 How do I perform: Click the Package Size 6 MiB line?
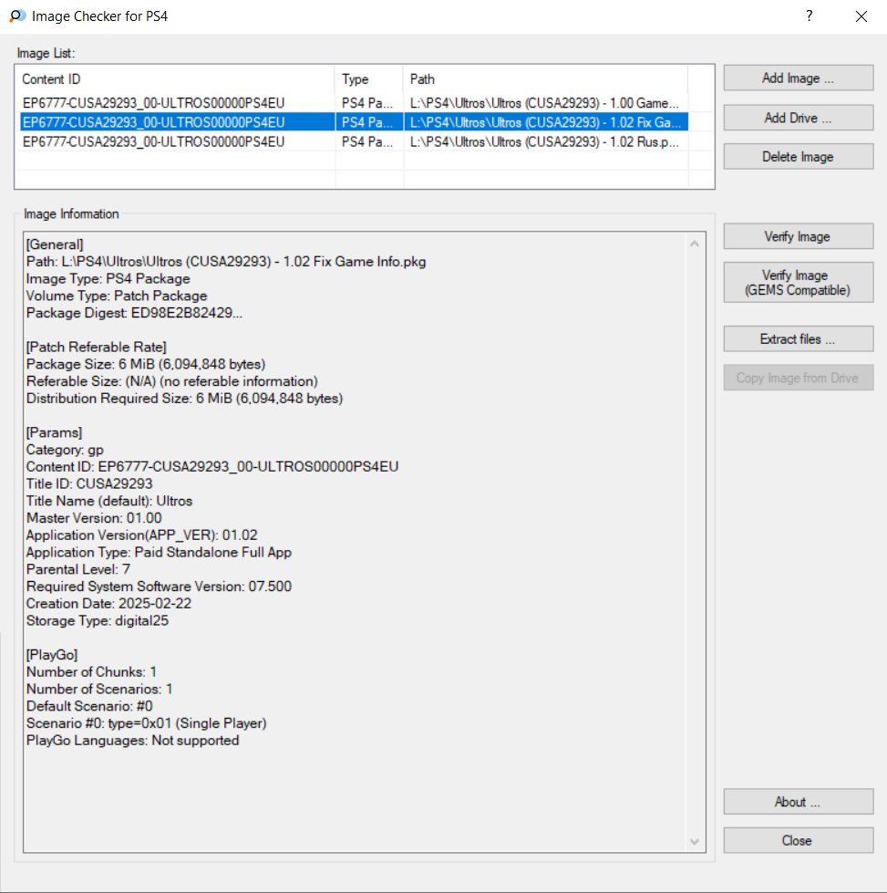tap(146, 365)
